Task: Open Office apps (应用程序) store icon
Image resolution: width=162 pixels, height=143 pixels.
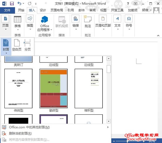Action: (45, 20)
